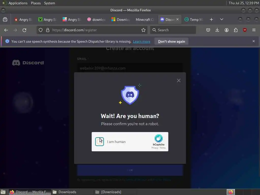Click the hCaptcha logo
The image size is (260, 195).
pos(158,138)
